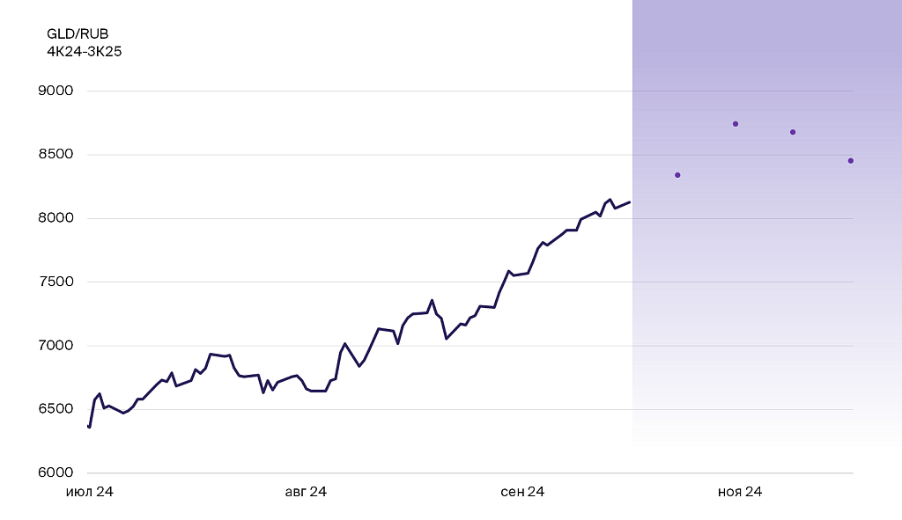Click the end point of price line
This screenshot has height=520, width=902.
(x=629, y=202)
